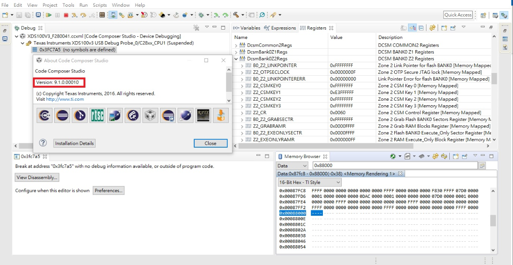The image size is (513, 265).
Task: Open the http://www.ti.com link
Action: (65, 99)
